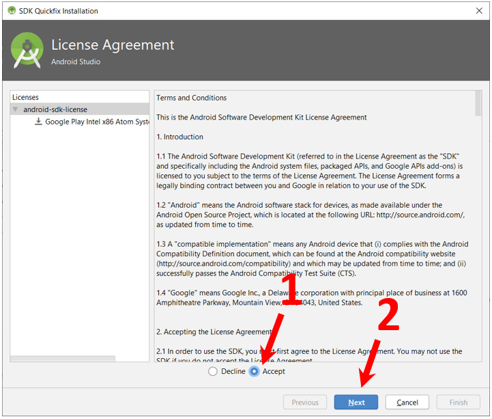The width and height of the screenshot is (492, 419).
Task: Click the License Agreement title text
Action: [113, 45]
